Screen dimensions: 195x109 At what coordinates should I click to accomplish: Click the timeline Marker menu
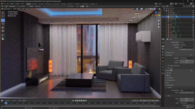pyautogui.click(x=24, y=101)
